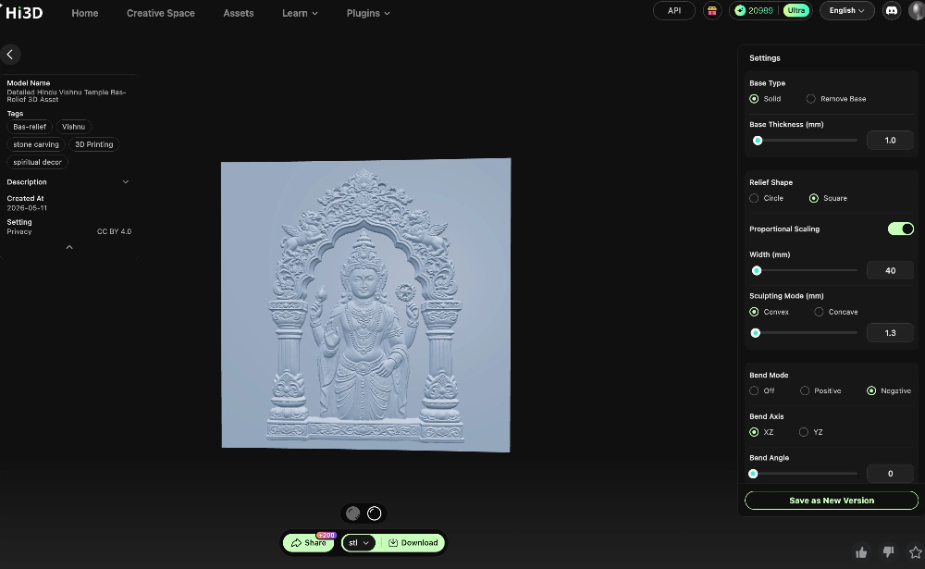Click the 3D Printing tag
This screenshot has width=925, height=569.
[x=93, y=144]
